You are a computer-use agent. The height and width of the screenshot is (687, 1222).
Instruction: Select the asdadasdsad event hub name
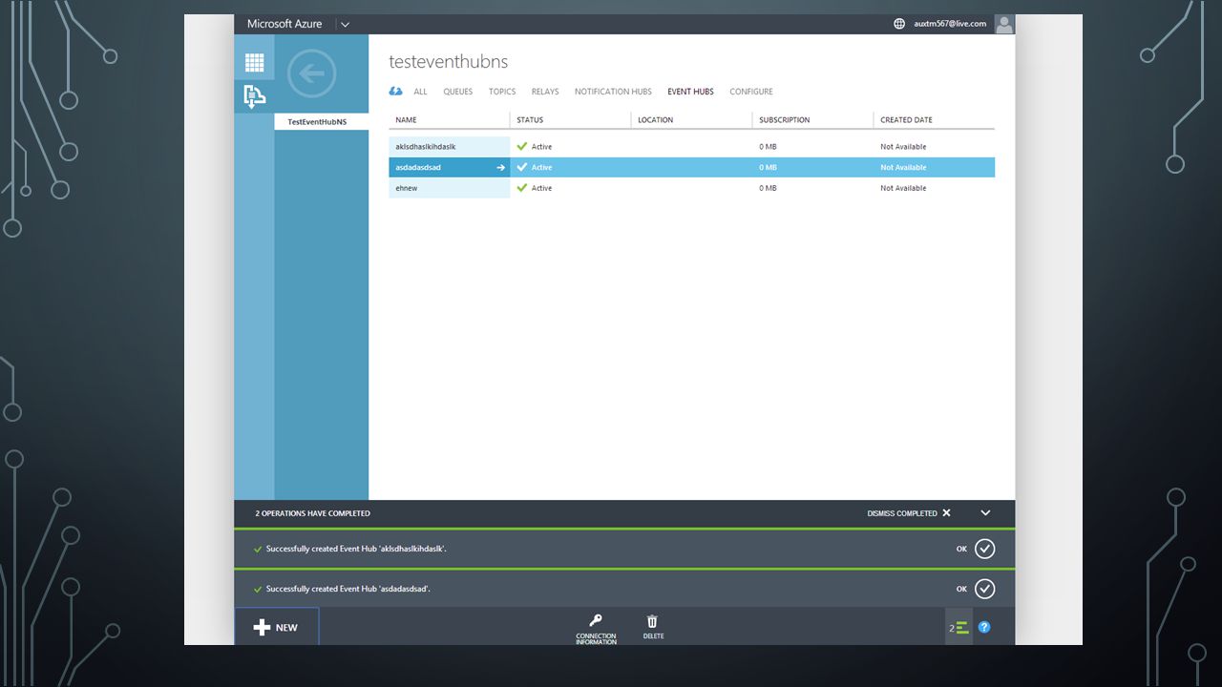[418, 168]
